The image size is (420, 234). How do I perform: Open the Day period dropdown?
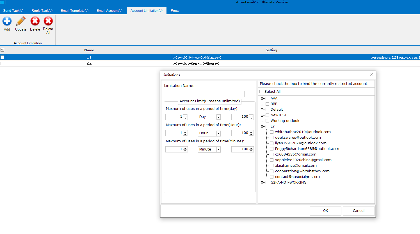218,117
